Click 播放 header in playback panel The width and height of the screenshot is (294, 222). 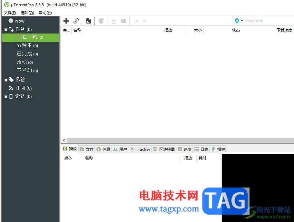coord(188,158)
